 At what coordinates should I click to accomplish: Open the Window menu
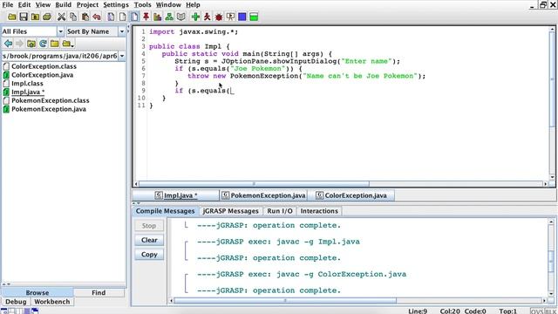tap(168, 4)
